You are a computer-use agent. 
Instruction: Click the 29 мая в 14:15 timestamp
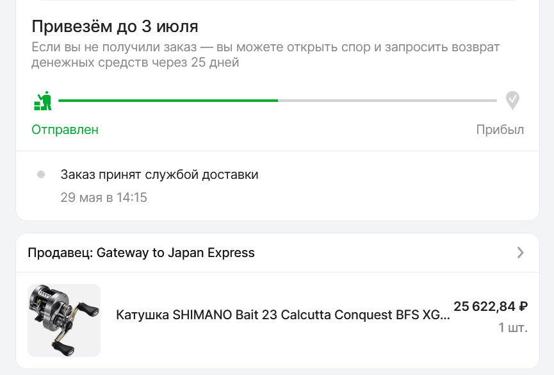point(104,197)
